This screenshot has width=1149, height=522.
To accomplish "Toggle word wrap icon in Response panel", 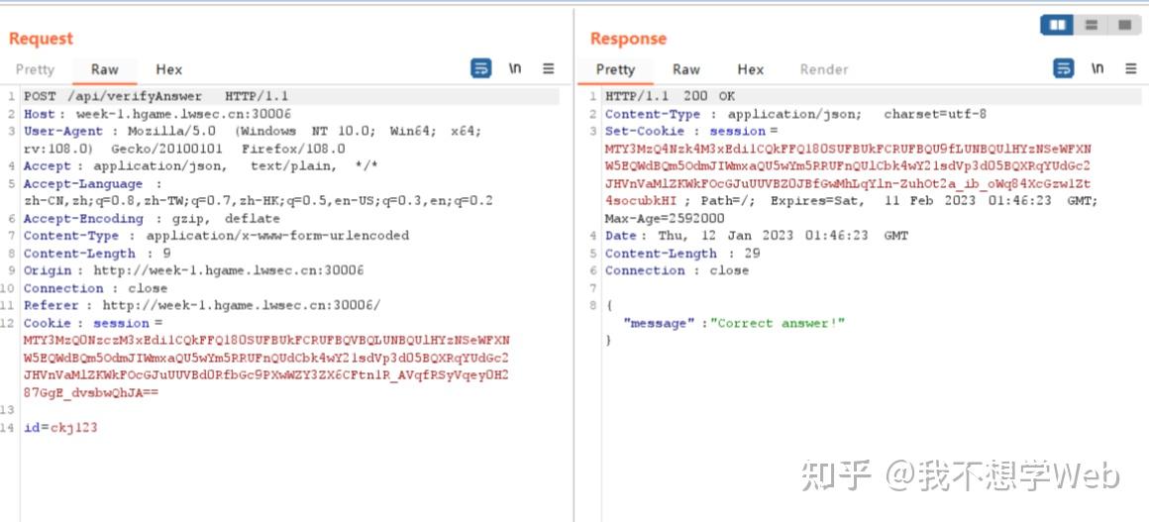I will click(x=1063, y=69).
